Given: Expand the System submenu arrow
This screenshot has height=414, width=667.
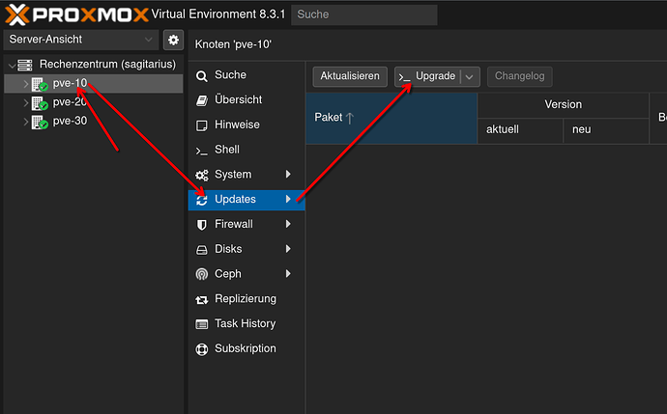Looking at the screenshot, I should pyautogui.click(x=288, y=174).
